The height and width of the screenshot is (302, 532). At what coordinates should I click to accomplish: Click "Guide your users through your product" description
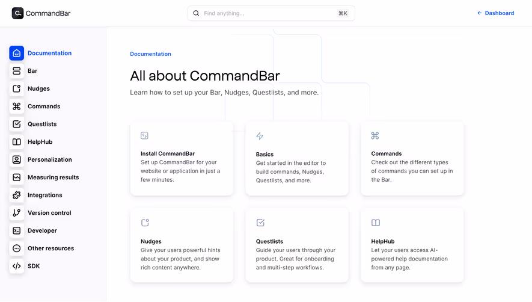point(296,259)
